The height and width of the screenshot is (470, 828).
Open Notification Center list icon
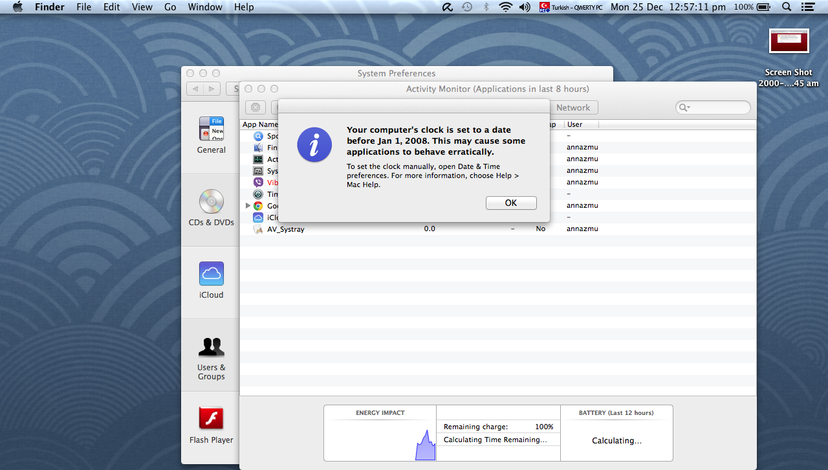click(x=807, y=7)
